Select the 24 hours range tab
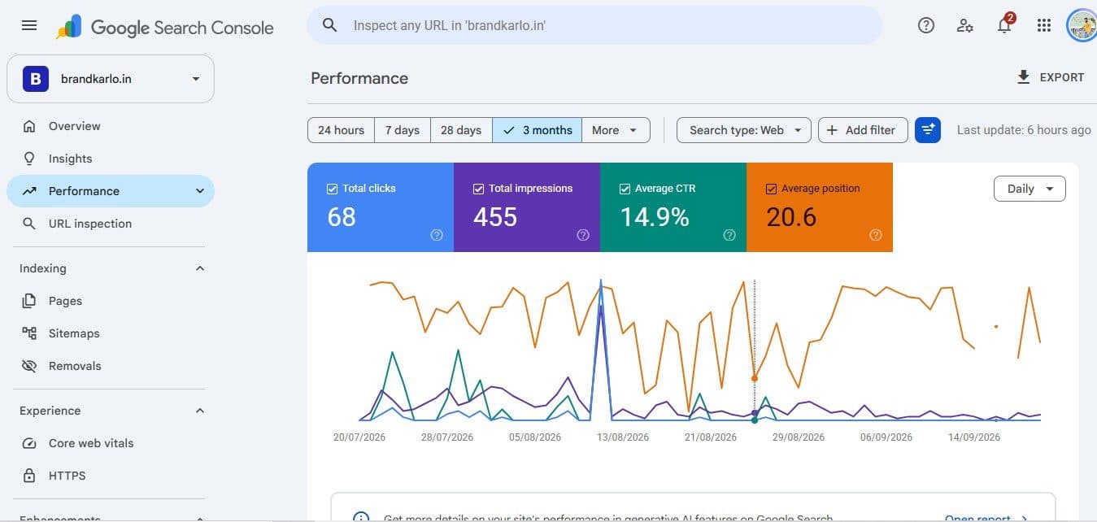Viewport: 1097px width, 522px height. 341,130
